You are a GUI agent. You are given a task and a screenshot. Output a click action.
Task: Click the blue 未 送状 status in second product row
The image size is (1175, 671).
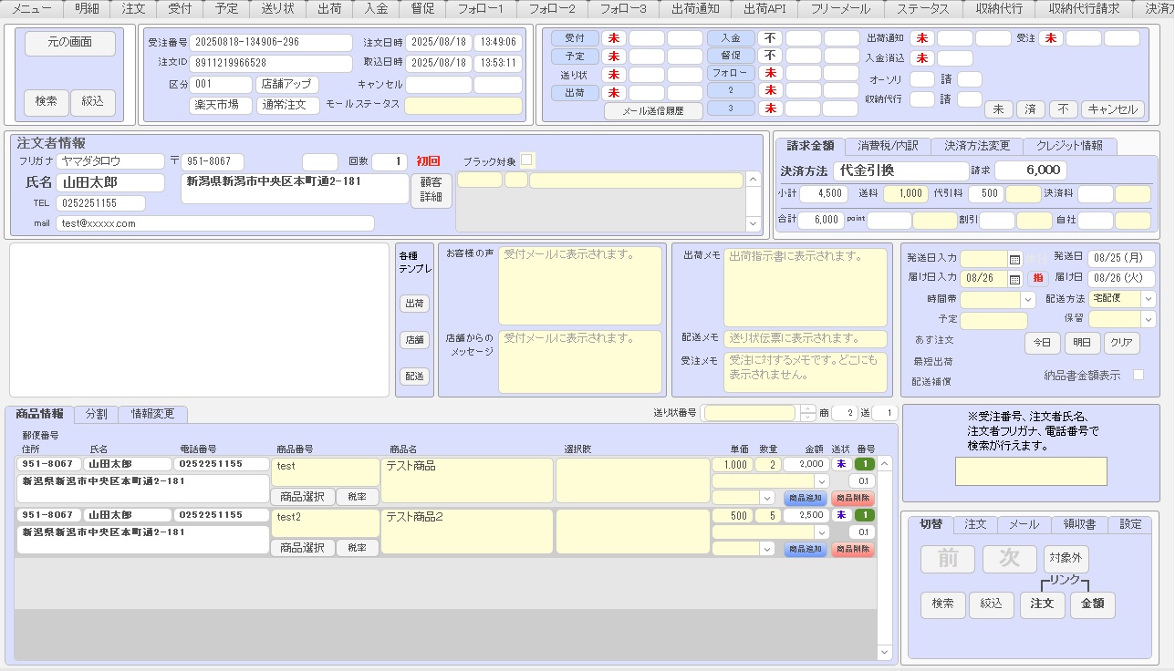(x=841, y=515)
